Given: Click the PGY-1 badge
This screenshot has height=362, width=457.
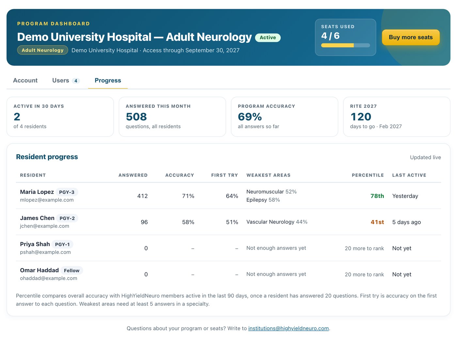Looking at the screenshot, I should pyautogui.click(x=62, y=244).
